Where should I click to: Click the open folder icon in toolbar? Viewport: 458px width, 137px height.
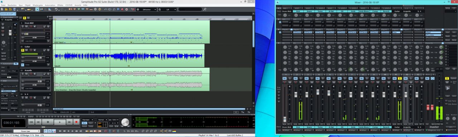6,9
